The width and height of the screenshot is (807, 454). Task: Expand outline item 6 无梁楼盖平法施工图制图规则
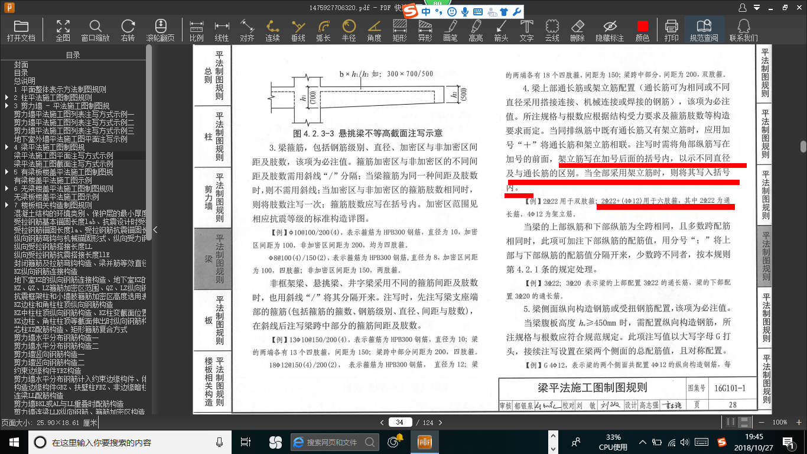pos(6,189)
